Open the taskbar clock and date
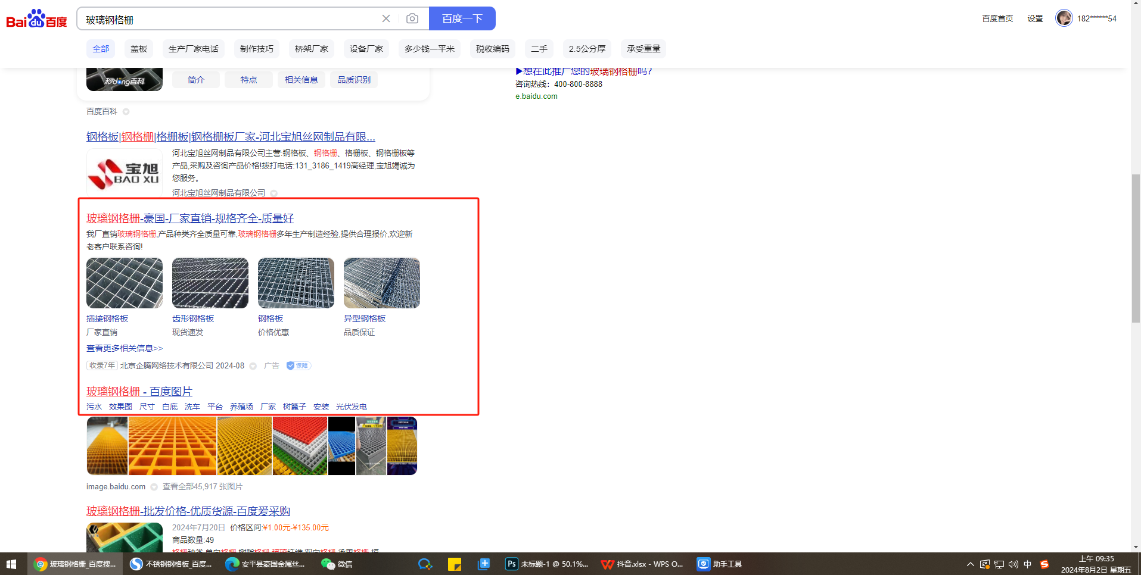 point(1096,564)
